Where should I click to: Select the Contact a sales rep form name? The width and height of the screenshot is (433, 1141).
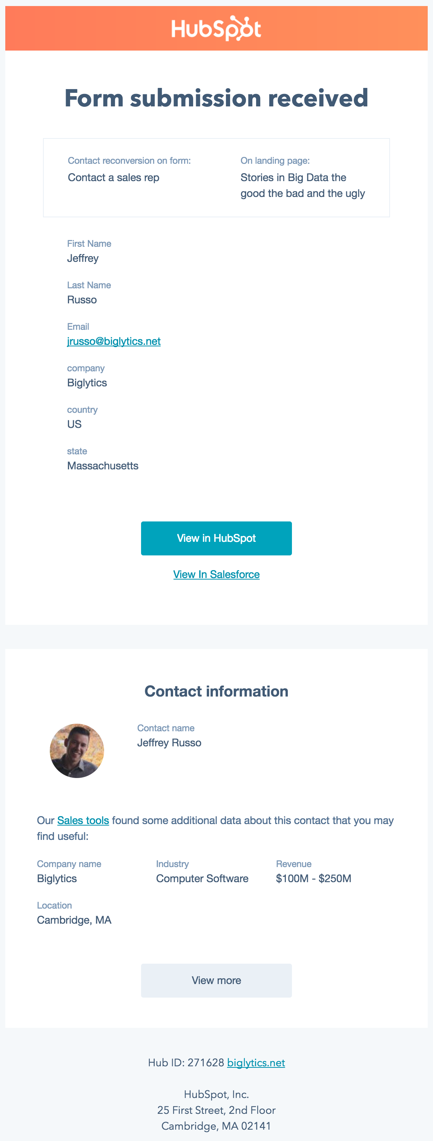[x=113, y=178]
